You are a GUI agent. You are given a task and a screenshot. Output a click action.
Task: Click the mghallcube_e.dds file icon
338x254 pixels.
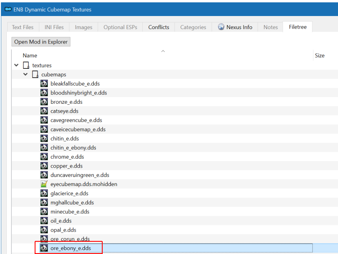[x=44, y=203]
